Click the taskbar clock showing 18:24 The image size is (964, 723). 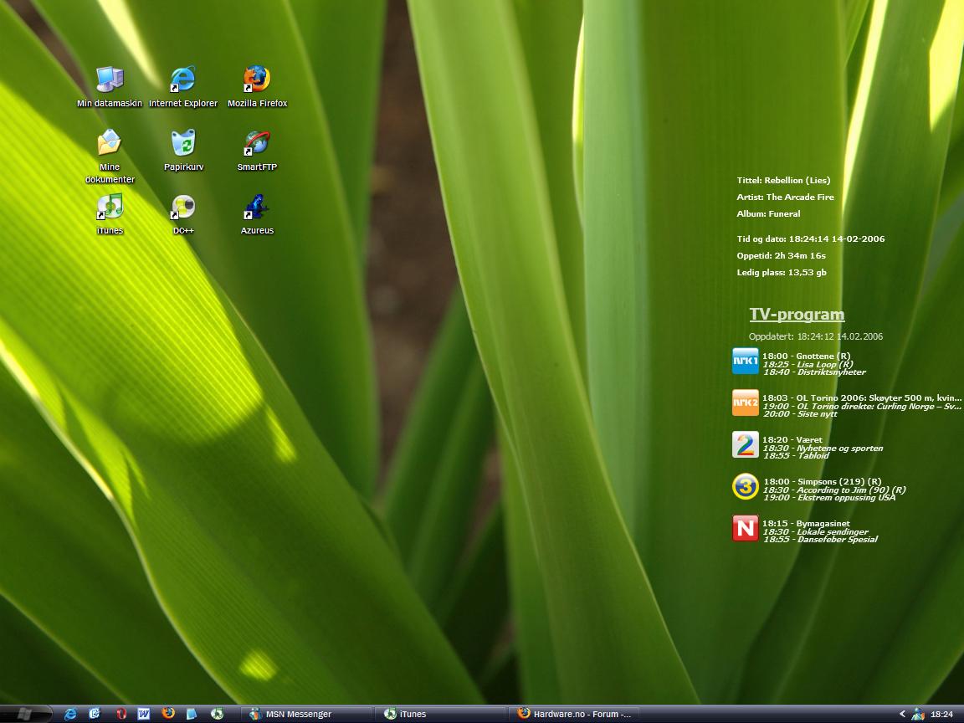click(942, 714)
